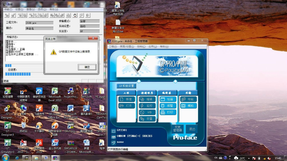
Task: Click 退出 to exit Project Manager
Action: [192, 129]
